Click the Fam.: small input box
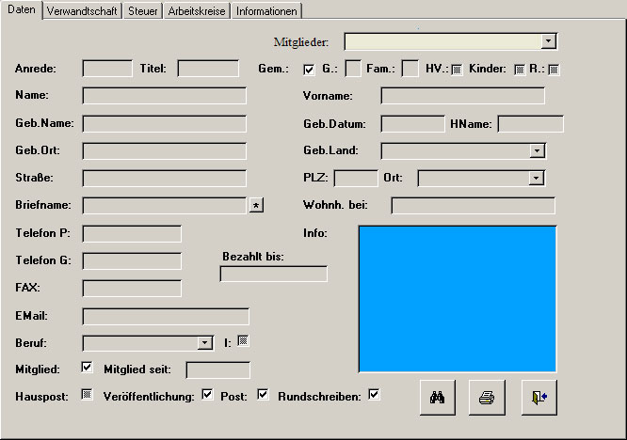 click(x=410, y=69)
